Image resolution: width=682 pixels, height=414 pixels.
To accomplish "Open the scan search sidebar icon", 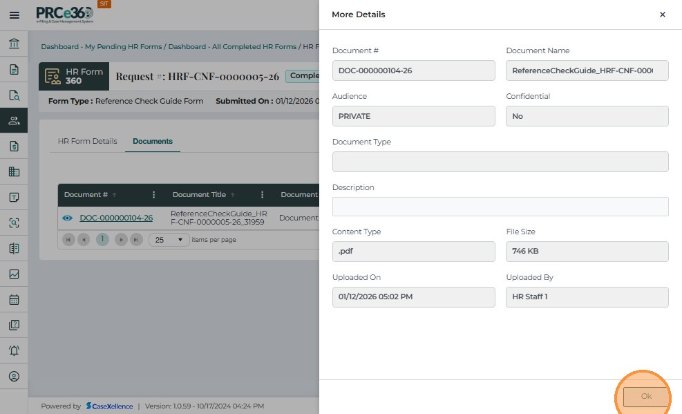I will [x=14, y=223].
